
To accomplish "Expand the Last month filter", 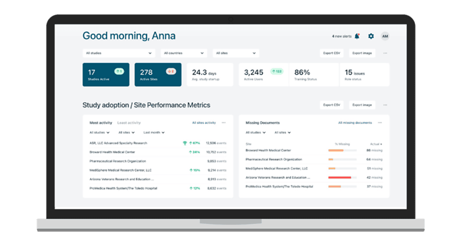I will coord(154,133).
